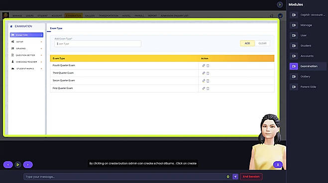Open the Users menu
Image resolution: width=328 pixels, height=183 pixels.
tap(30, 16)
